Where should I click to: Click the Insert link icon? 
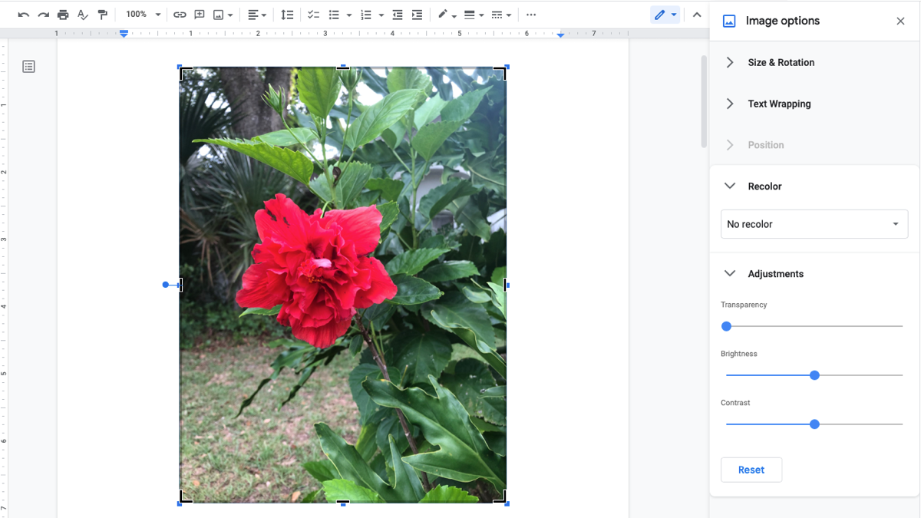click(179, 14)
